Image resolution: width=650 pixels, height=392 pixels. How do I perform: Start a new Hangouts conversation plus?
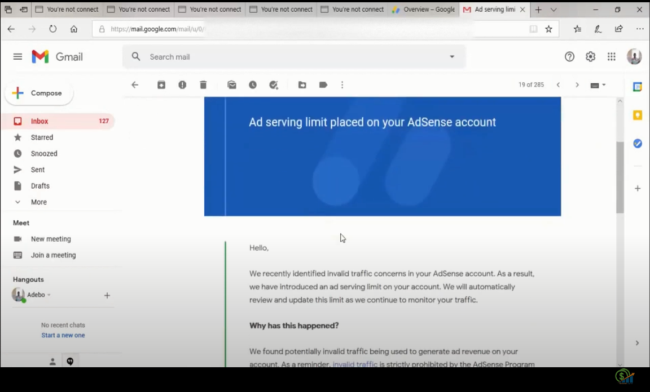coord(107,295)
